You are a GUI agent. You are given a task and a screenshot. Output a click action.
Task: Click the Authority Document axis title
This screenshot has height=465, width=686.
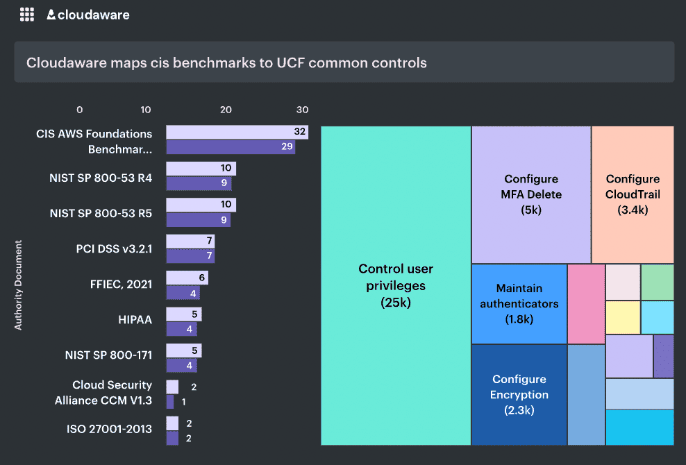[x=18, y=285]
